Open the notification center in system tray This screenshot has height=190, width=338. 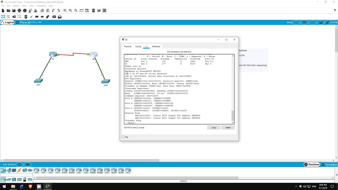pos(332,187)
